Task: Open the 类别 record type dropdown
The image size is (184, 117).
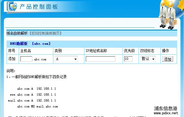Action: click(66, 59)
